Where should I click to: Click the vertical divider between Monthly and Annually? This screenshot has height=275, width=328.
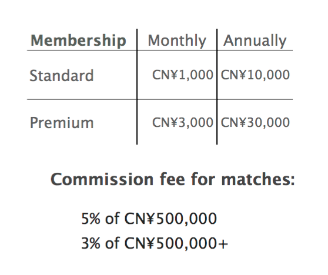click(x=217, y=86)
